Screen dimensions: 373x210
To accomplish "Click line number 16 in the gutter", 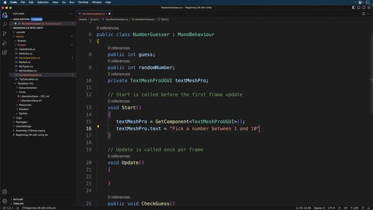I will point(89,128).
